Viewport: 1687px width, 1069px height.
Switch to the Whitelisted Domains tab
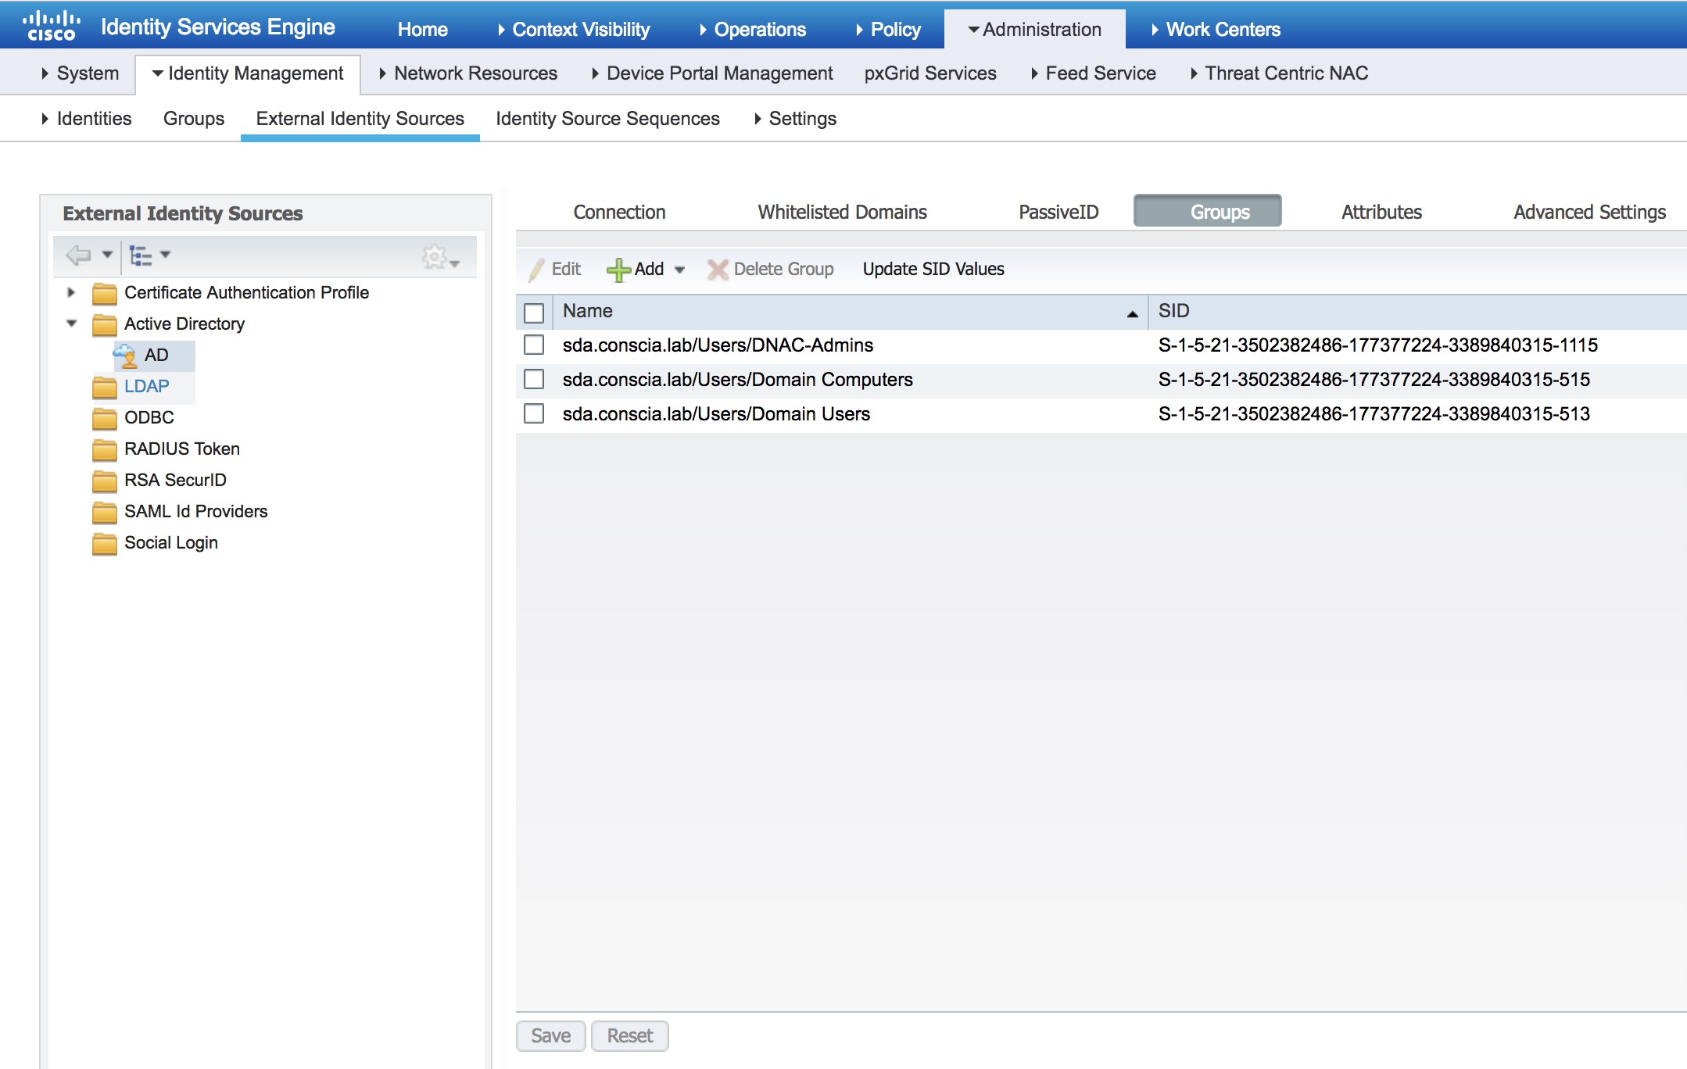pos(842,213)
